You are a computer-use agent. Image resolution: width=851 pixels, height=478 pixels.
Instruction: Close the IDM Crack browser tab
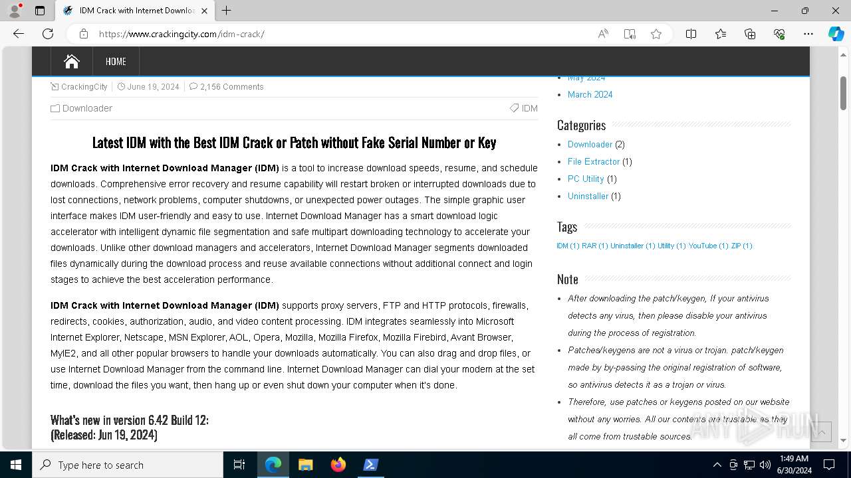[x=204, y=11]
